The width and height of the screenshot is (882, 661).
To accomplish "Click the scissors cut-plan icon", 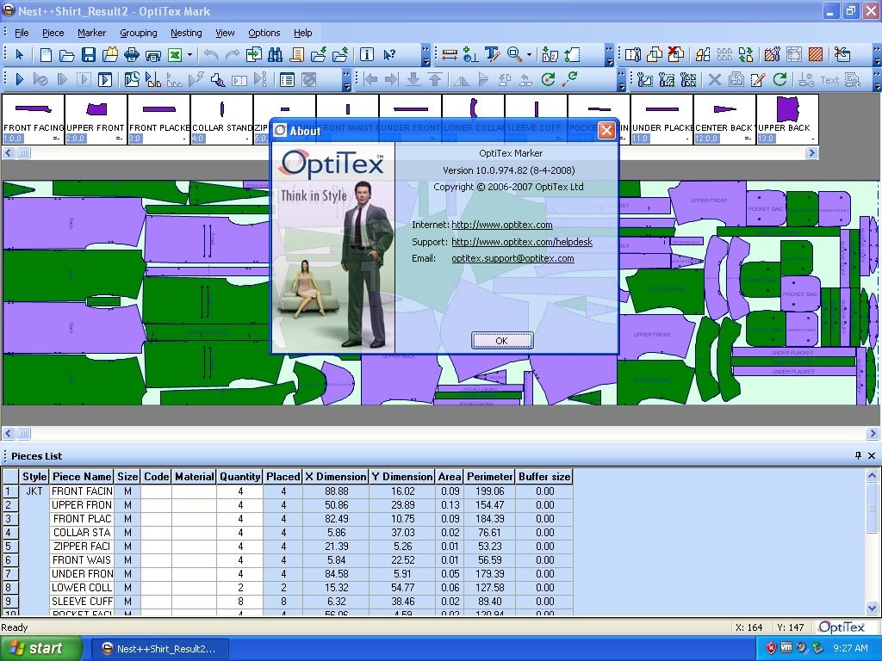I will pos(842,54).
